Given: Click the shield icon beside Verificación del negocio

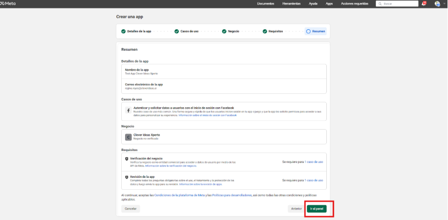Looking at the screenshot, I should (x=127, y=159).
